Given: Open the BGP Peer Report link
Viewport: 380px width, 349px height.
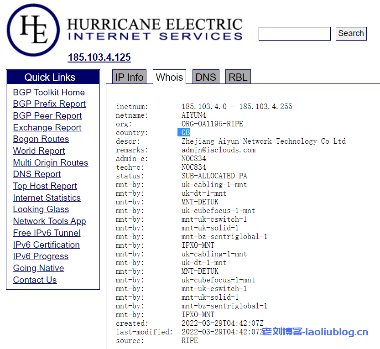Looking at the screenshot, I should (x=47, y=116).
